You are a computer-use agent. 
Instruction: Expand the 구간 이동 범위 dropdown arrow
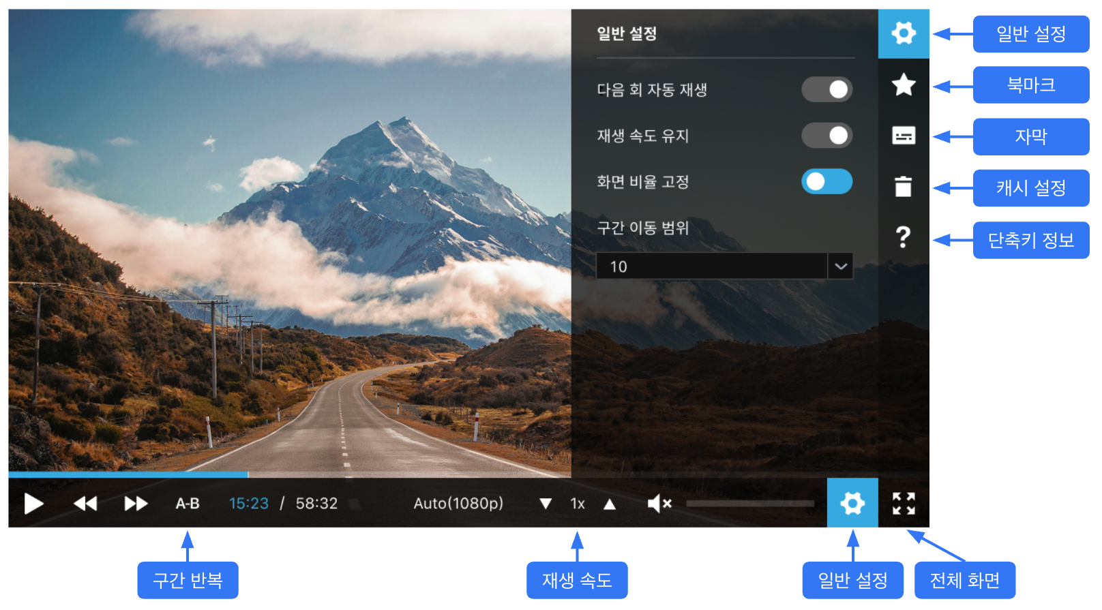click(x=841, y=266)
